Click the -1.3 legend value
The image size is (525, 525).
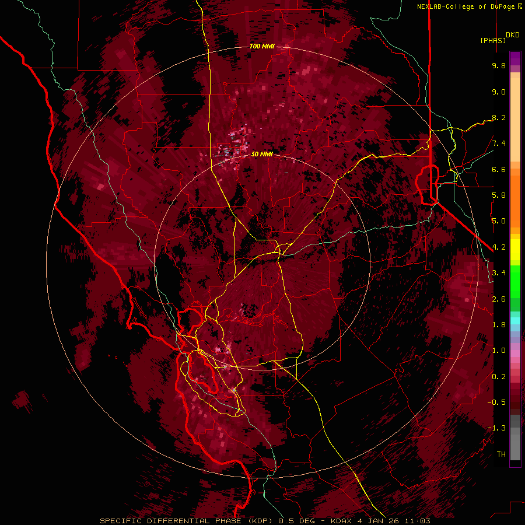pyautogui.click(x=496, y=428)
